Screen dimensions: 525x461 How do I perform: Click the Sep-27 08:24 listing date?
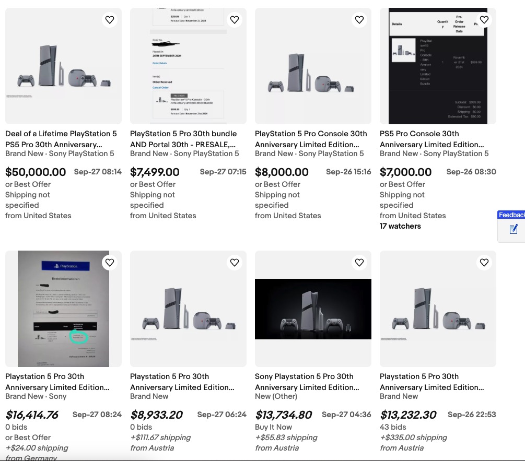(x=97, y=415)
